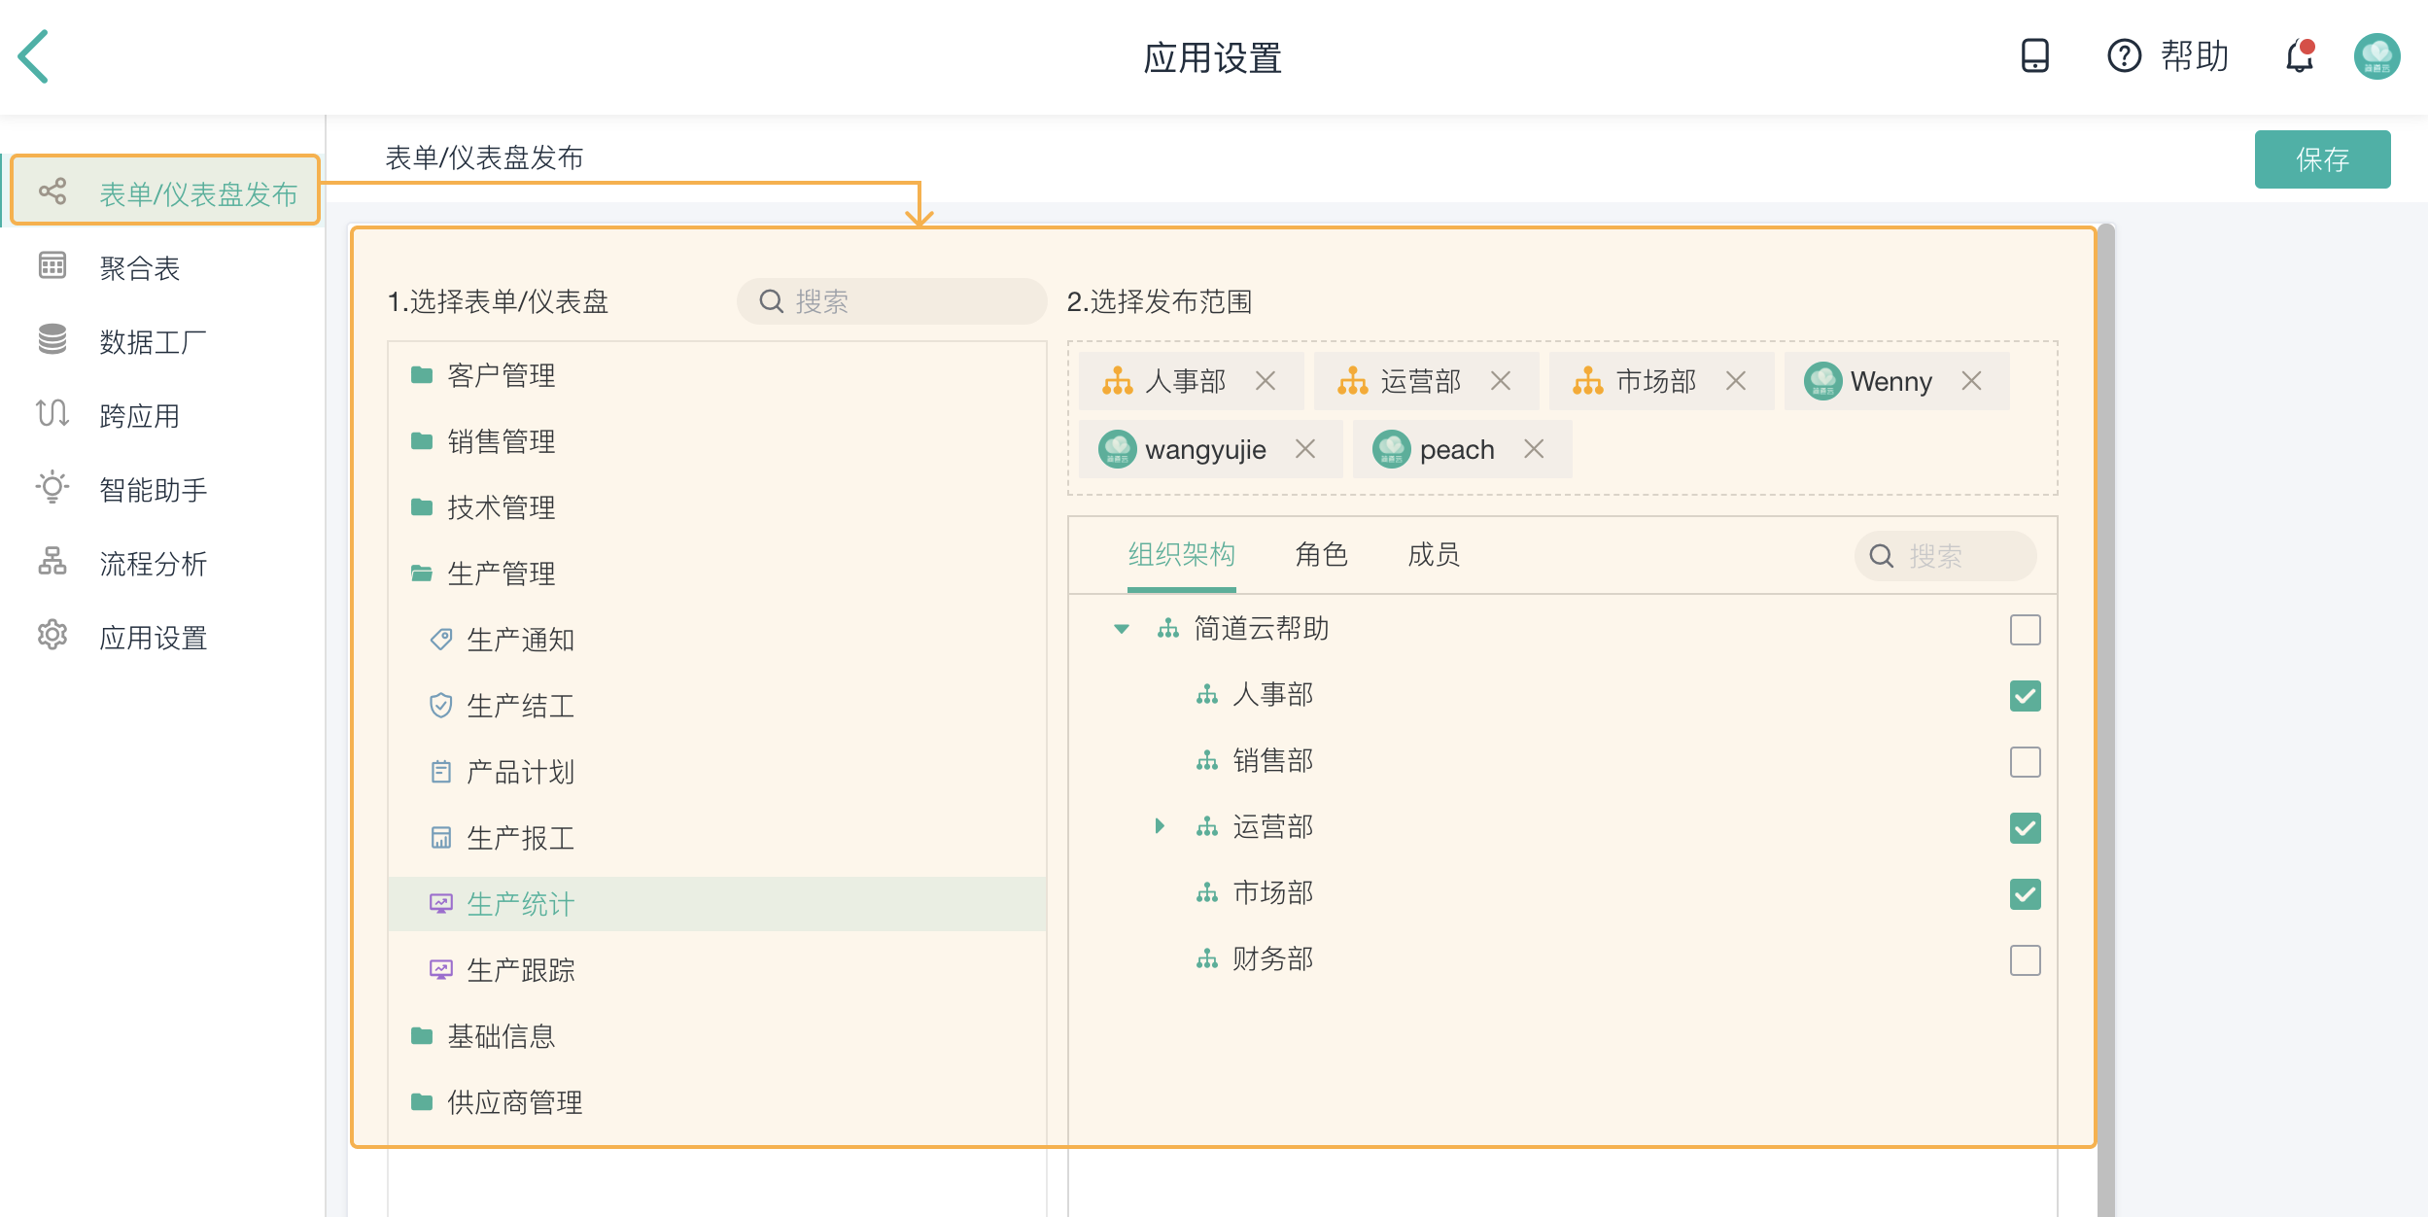Viewport: 2428px width, 1217px height.
Task: Click the 保存 button
Action: [x=2321, y=159]
